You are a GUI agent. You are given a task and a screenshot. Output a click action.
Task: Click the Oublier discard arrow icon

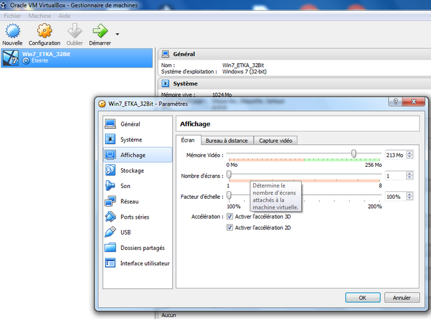74,30
